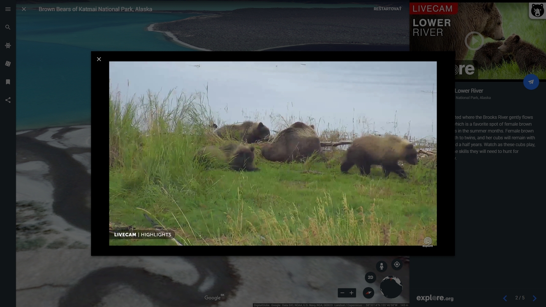
Task: Click the Share icon in sidebar
Action: coord(8,100)
